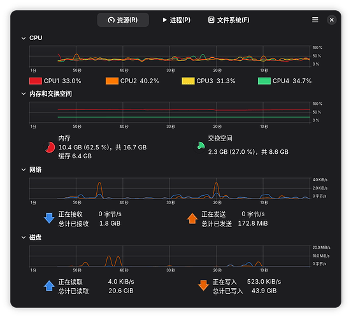This screenshot has height=318, width=351.
Task: Collapse the CPU section
Action: click(24, 38)
